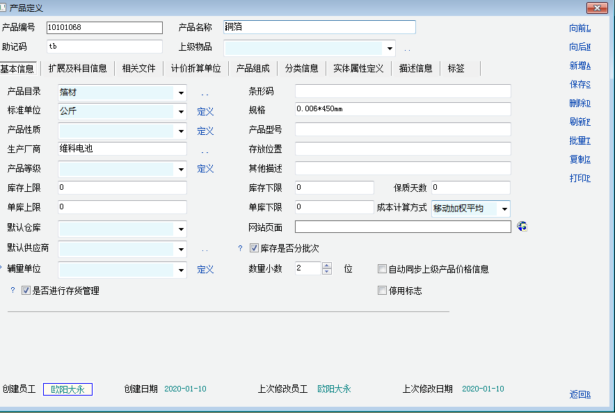Screen dimensions: 615x413
Task: Expand the 成本计算方式 dropdown
Action: 504,209
